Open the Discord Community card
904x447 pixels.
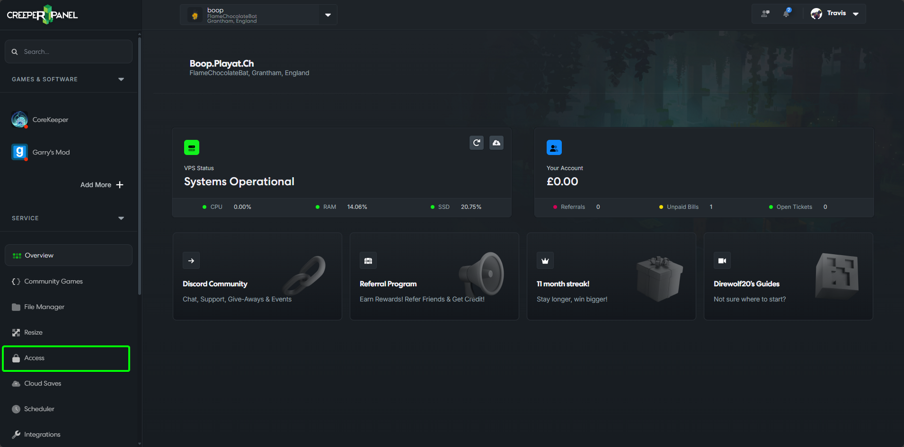(x=257, y=276)
